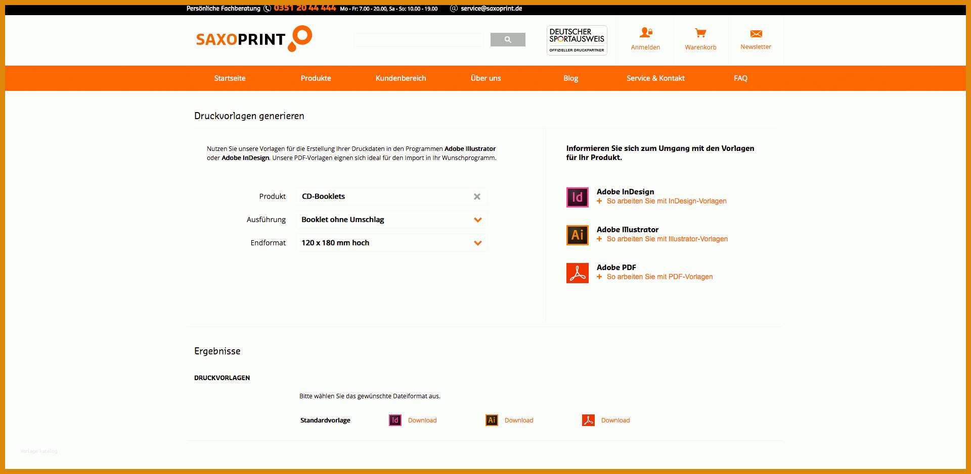Click the phone icon in top bar
The height and width of the screenshot is (474, 971).
pyautogui.click(x=267, y=9)
